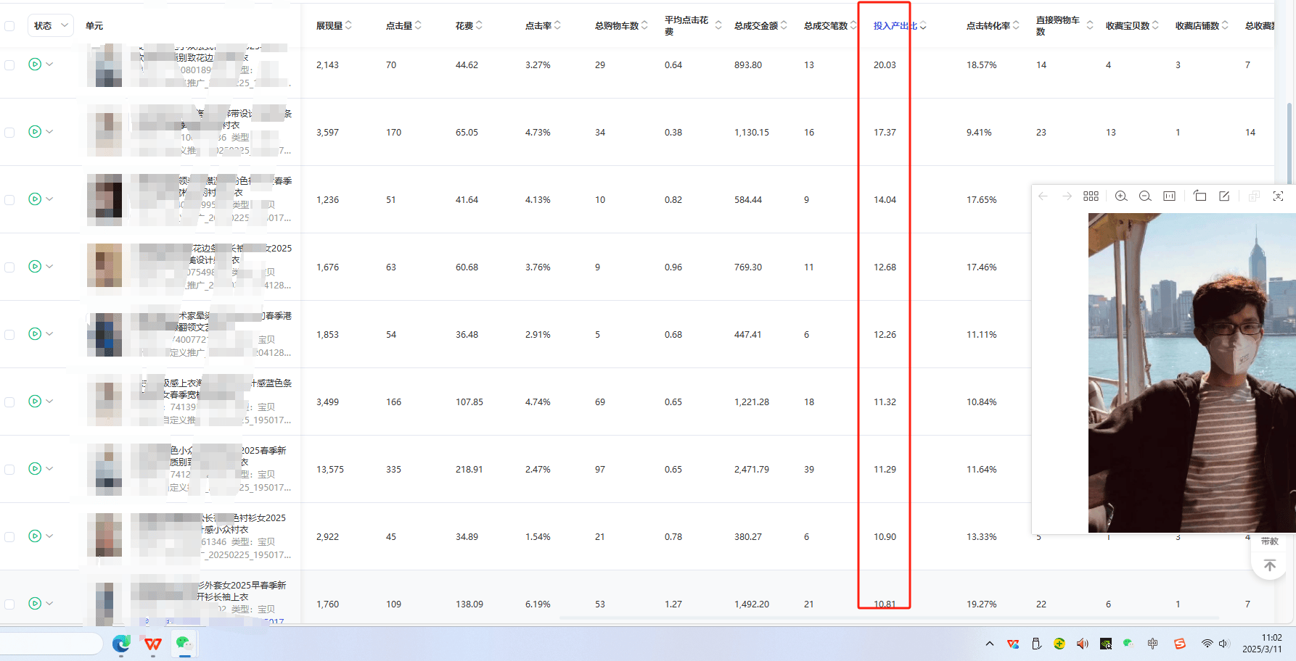The width and height of the screenshot is (1296, 661).
Task: Sort by 投入产出比 column header
Action: pos(899,26)
